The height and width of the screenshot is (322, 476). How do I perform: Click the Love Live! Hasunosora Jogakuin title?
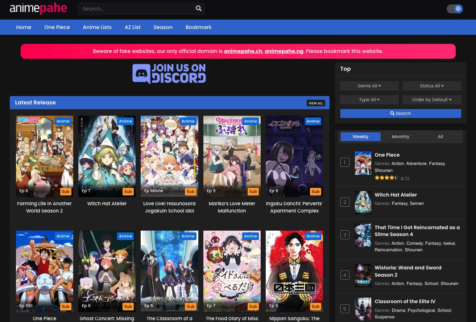(x=169, y=207)
